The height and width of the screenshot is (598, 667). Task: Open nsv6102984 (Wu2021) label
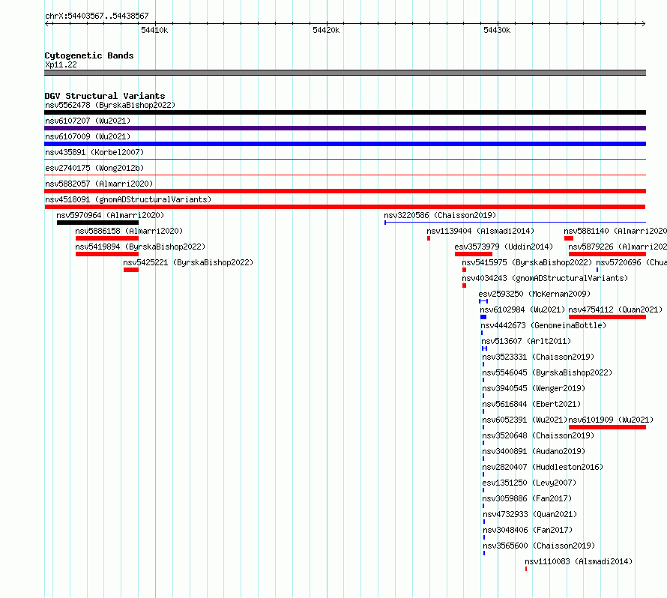[522, 309]
